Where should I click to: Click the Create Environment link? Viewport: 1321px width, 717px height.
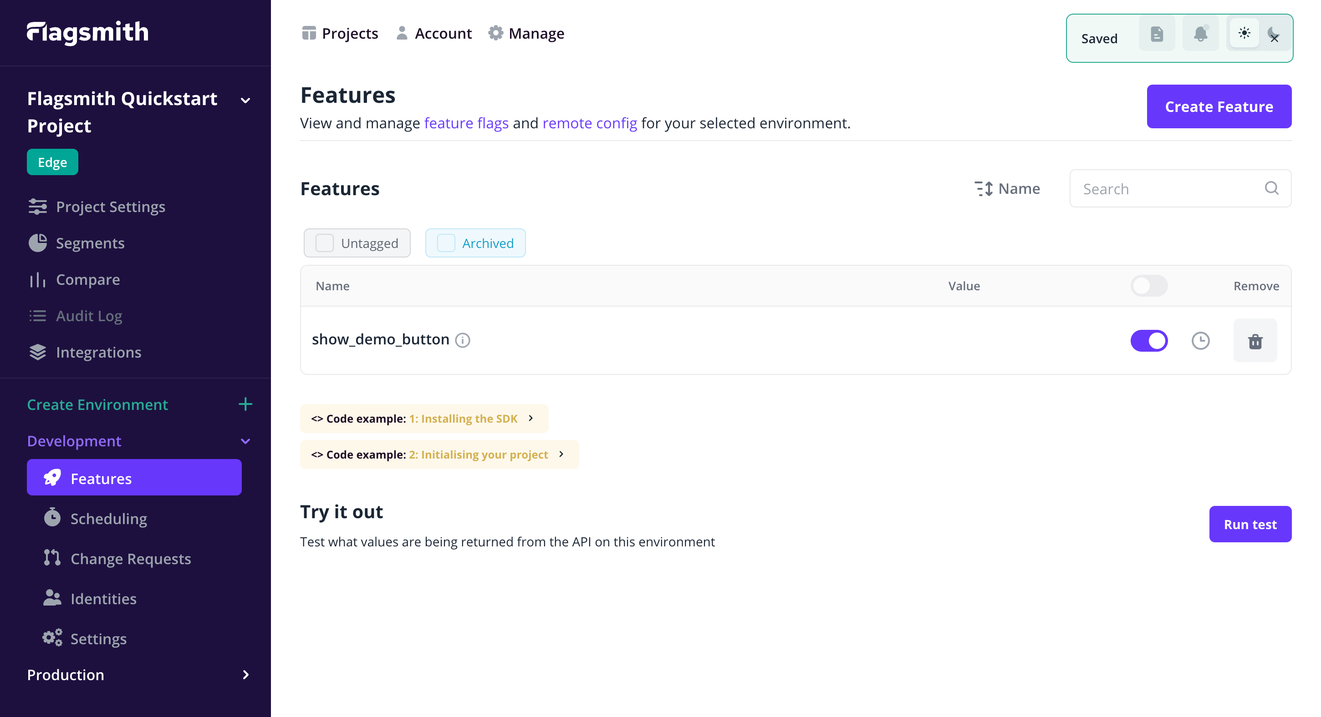[x=97, y=404]
